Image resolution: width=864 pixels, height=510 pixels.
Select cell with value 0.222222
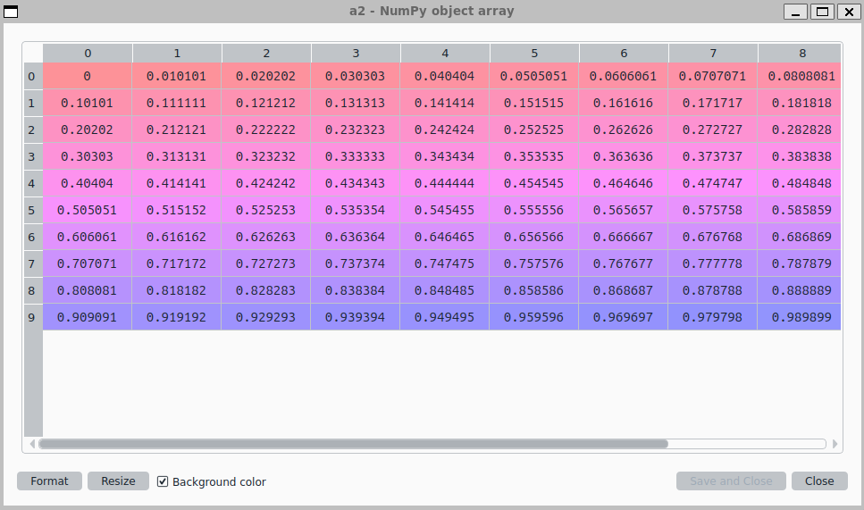click(266, 130)
